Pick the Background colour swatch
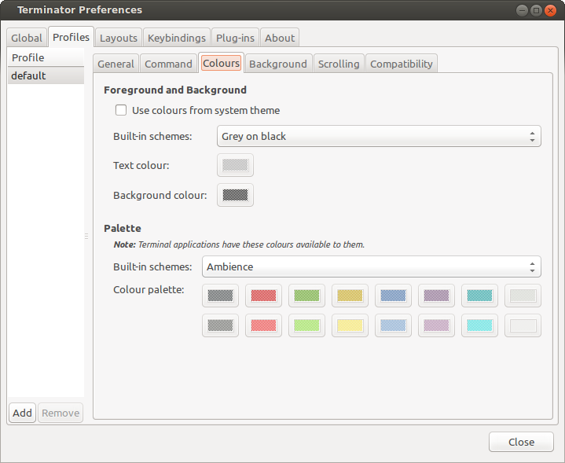The width and height of the screenshot is (565, 463). (235, 195)
